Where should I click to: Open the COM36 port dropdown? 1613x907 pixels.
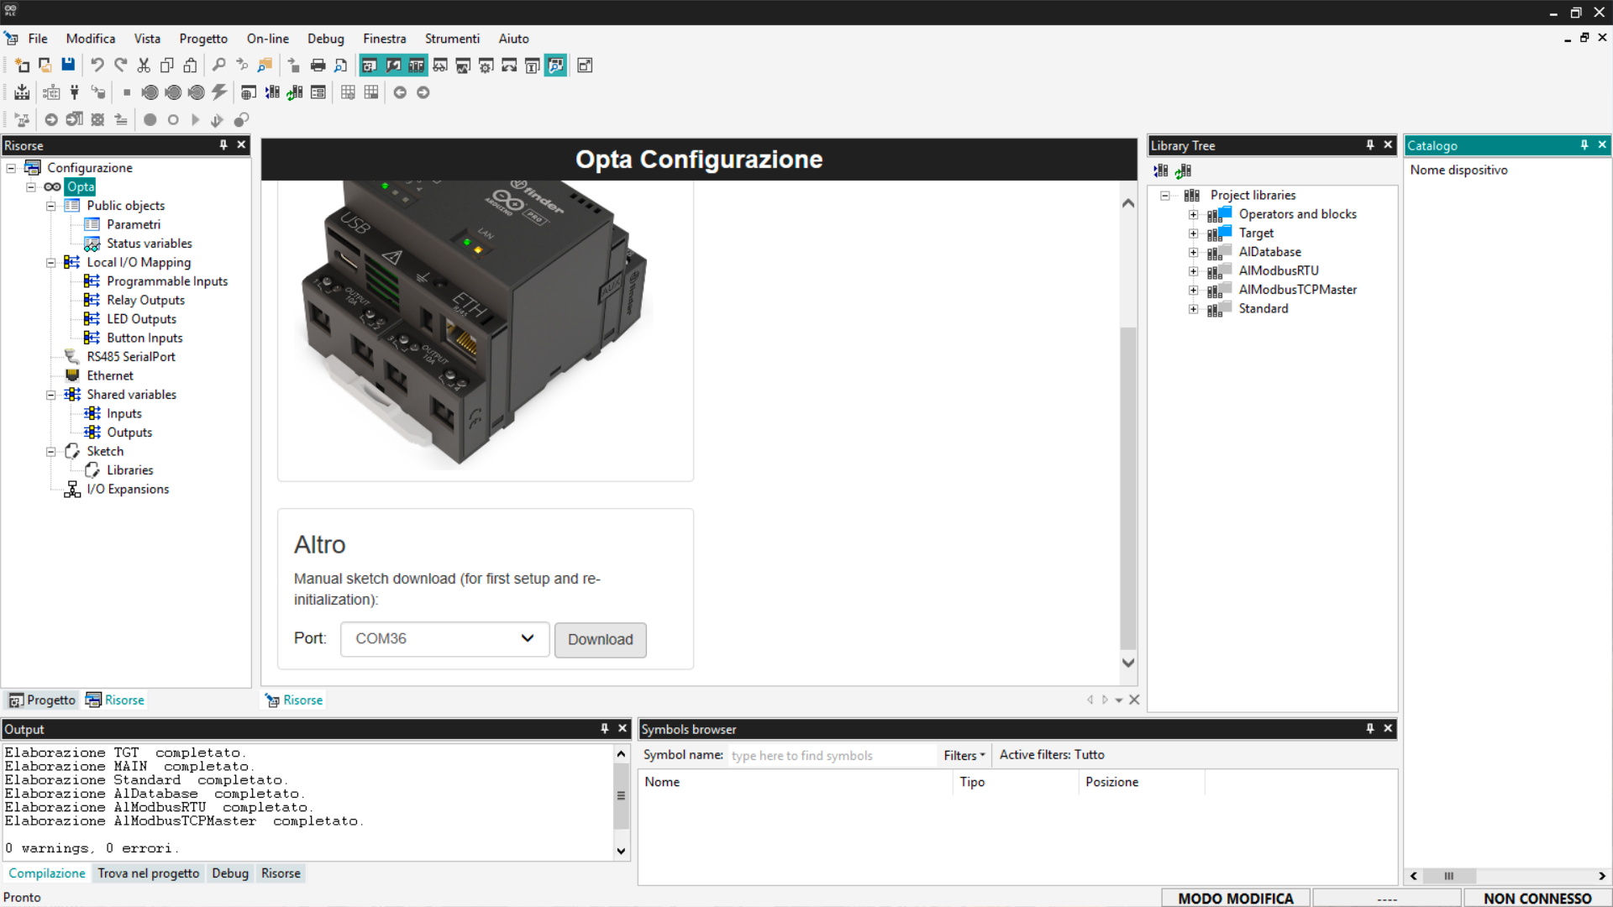coord(444,639)
